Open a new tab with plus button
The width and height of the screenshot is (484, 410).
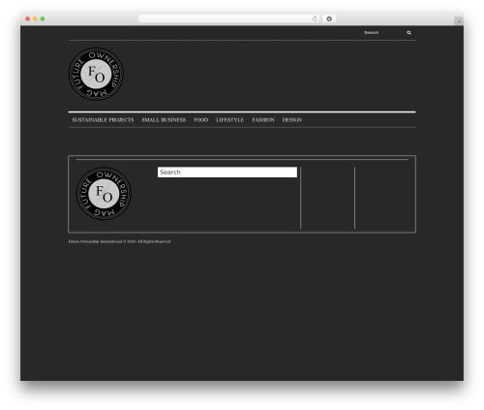(x=459, y=21)
